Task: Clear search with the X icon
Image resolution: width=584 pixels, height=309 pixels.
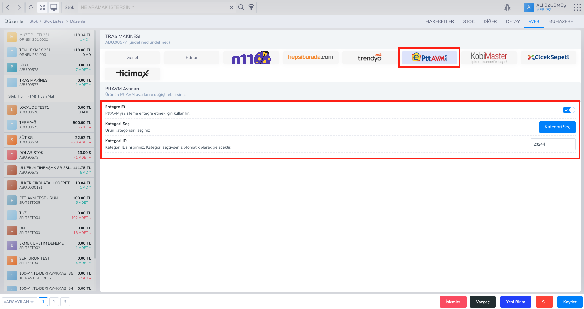Action: (231, 7)
